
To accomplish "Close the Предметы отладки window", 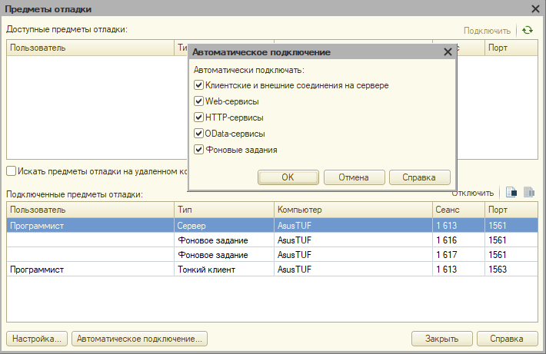I will [x=535, y=9].
